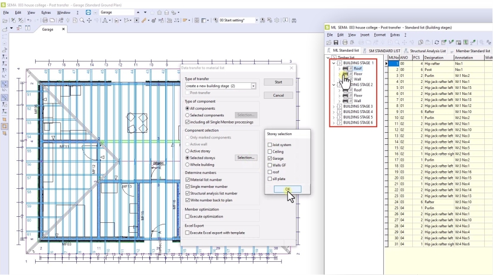This screenshot has width=493, height=275.
Task: Select the magnifier zoom tool
Action: click(x=81, y=20)
